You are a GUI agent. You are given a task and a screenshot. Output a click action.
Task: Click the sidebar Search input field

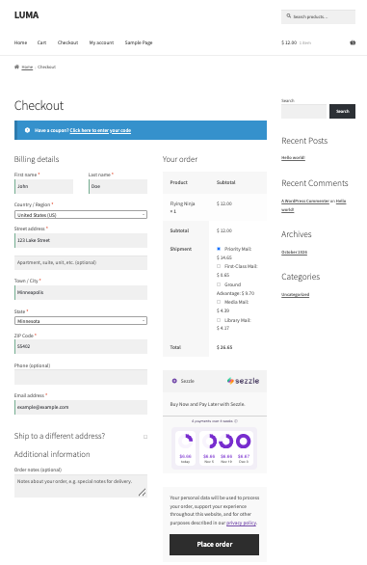point(303,111)
